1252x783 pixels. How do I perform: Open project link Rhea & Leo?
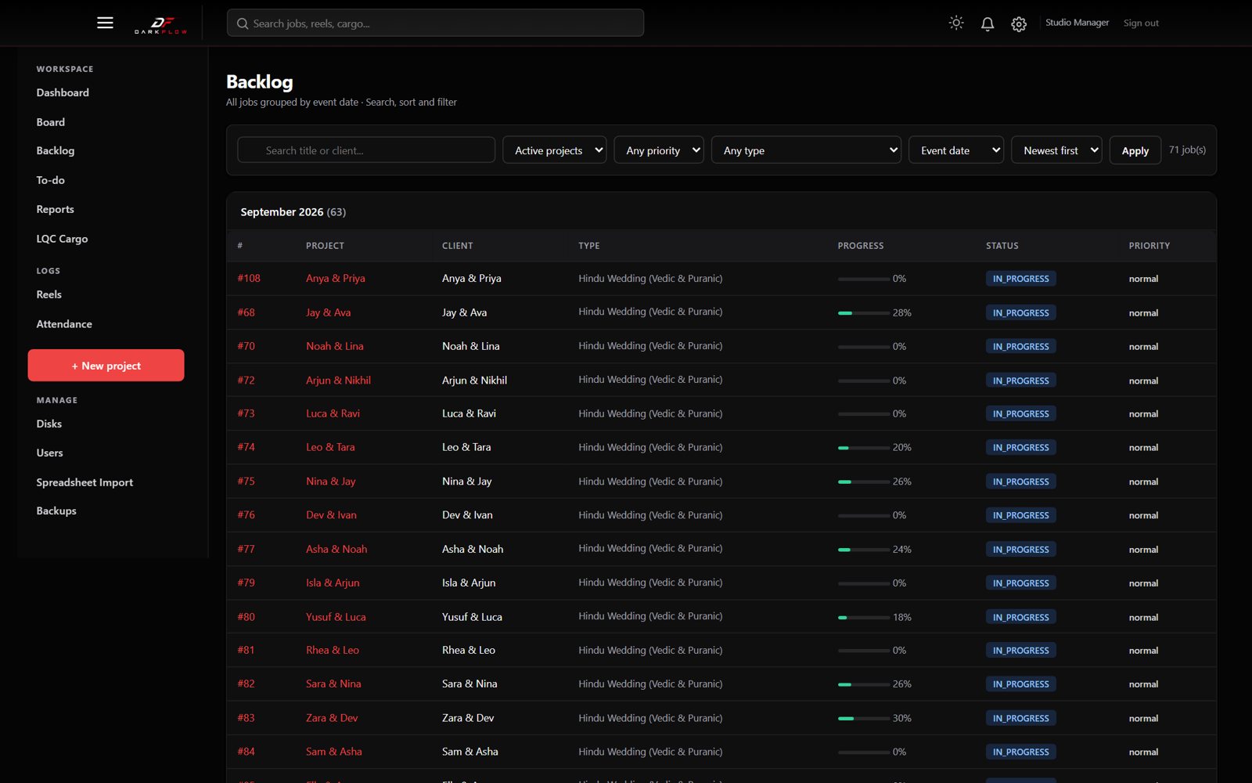[x=333, y=650]
